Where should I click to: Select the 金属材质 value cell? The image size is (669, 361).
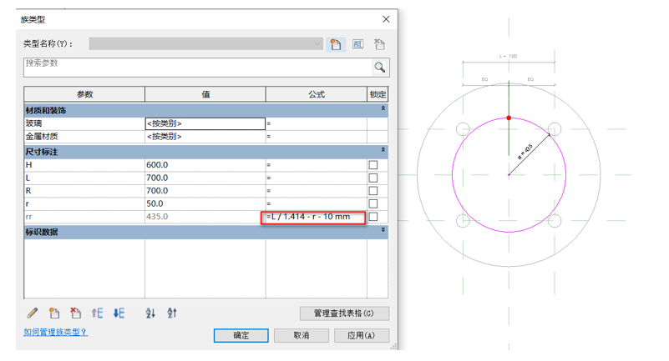point(205,137)
